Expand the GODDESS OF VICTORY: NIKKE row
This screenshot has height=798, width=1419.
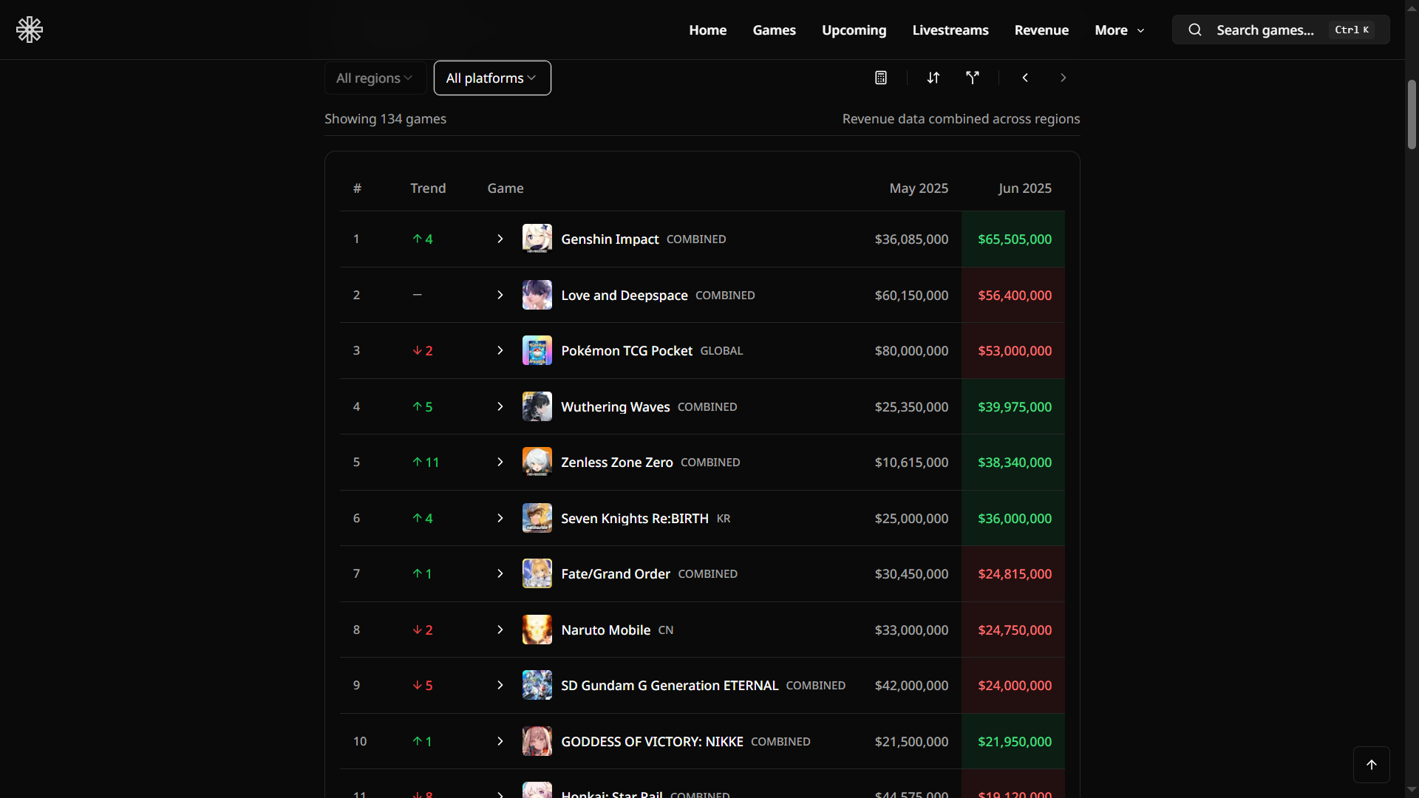500,741
